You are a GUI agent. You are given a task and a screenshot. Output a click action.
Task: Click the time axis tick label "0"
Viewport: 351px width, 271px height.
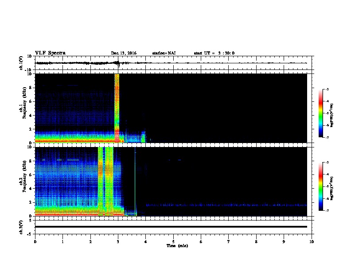tap(35, 242)
